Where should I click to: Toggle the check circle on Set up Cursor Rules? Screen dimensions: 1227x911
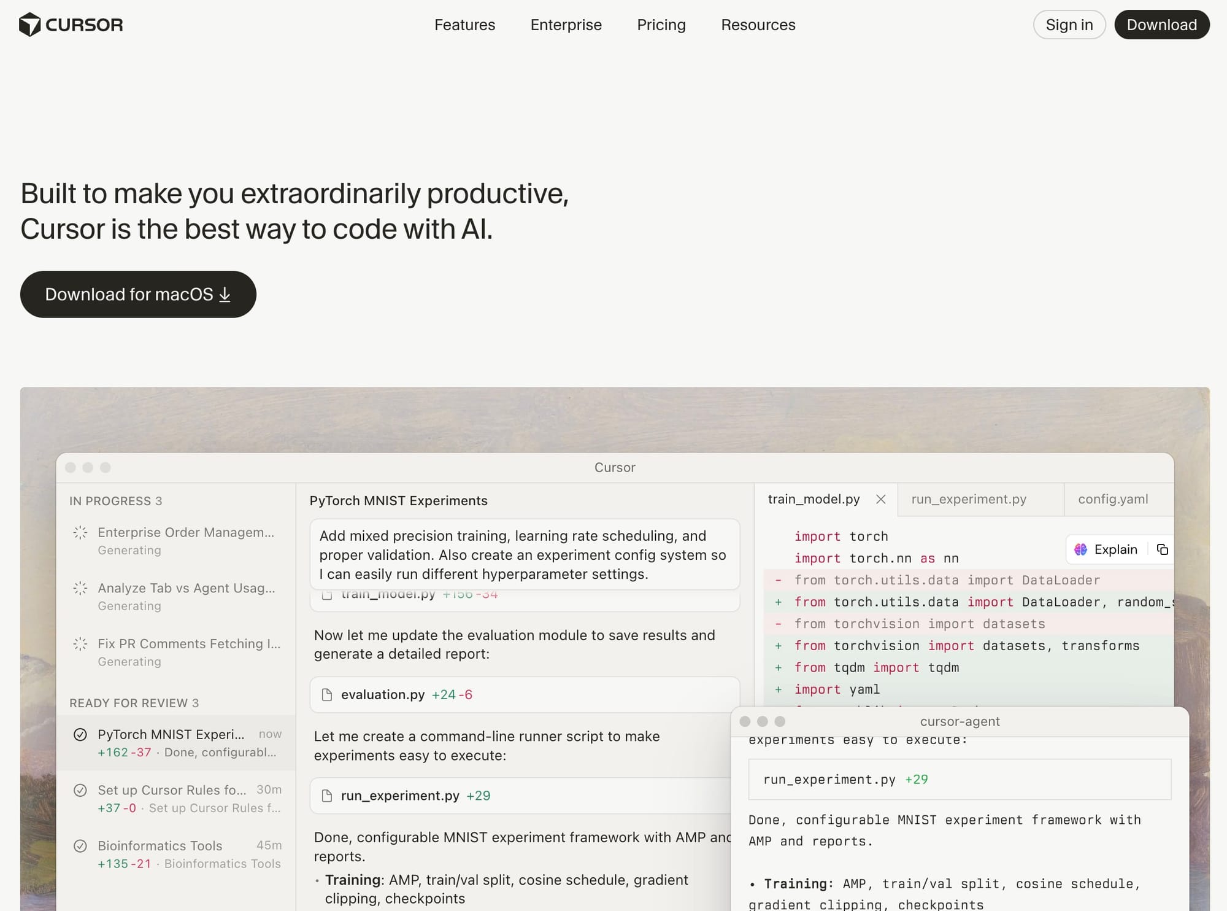81,790
